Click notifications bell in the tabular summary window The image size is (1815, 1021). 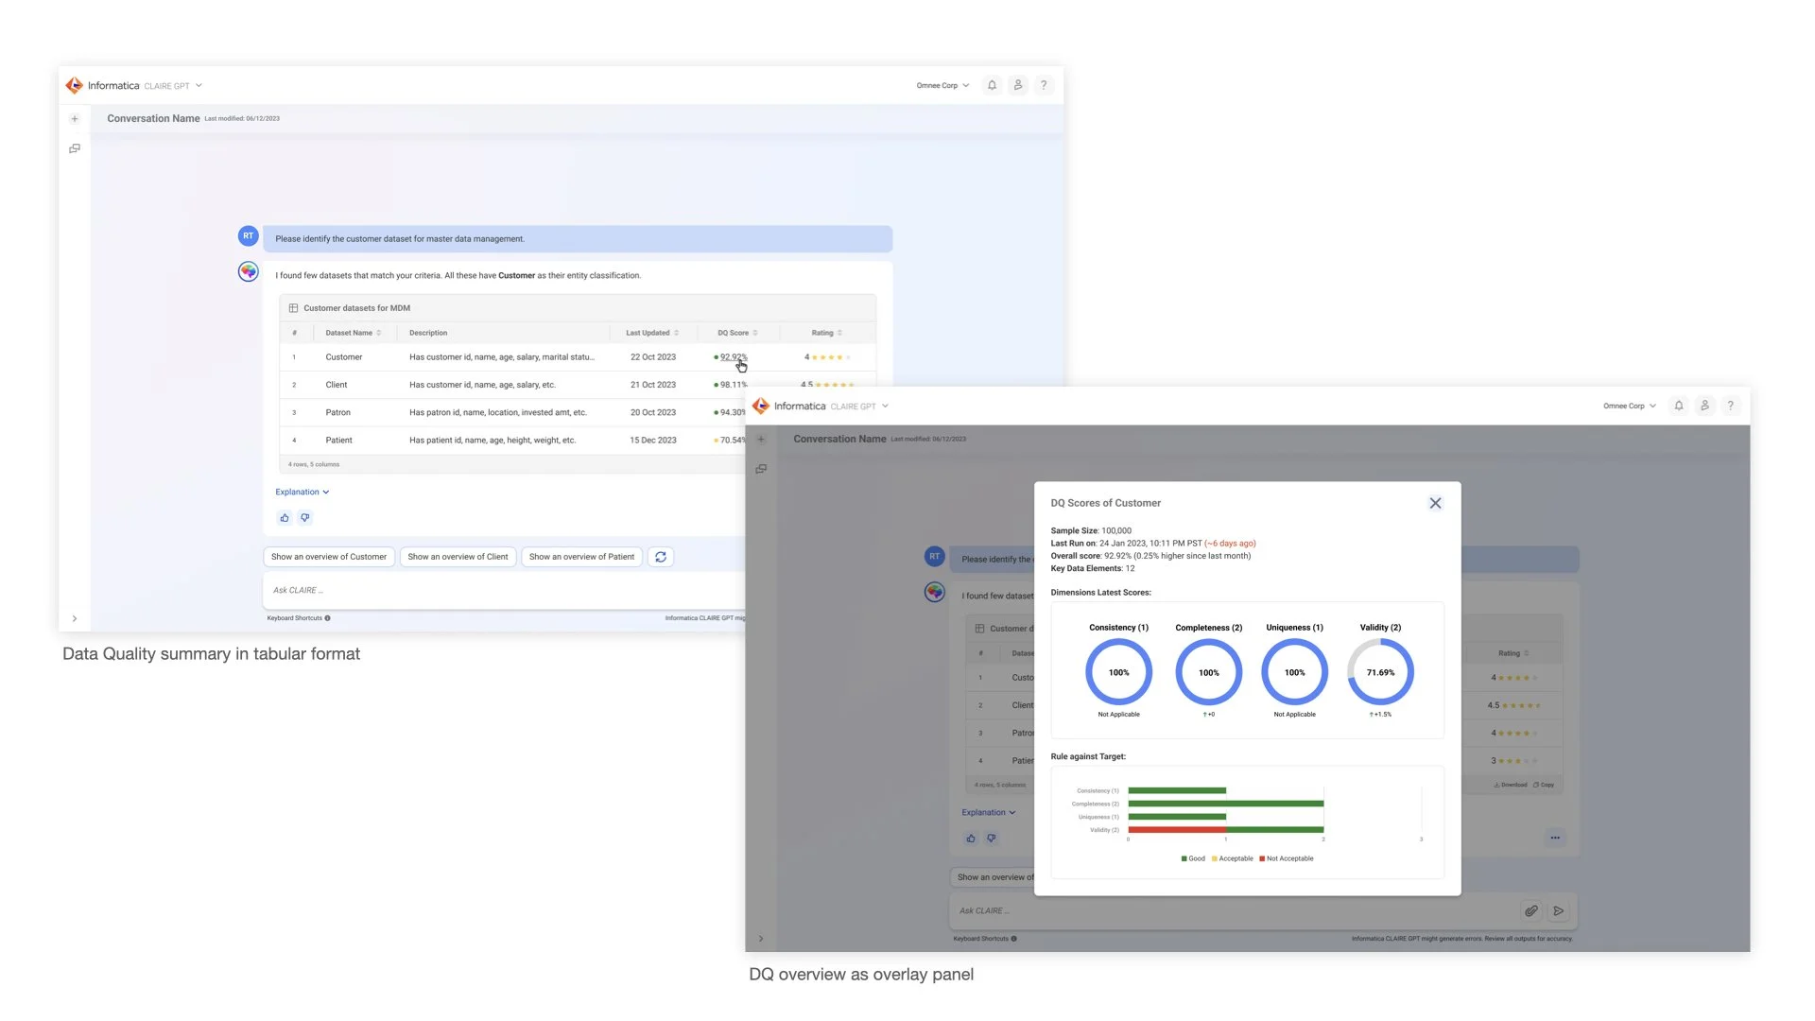tap(992, 85)
